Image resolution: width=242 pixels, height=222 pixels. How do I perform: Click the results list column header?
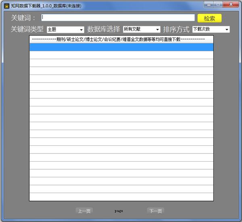click(121, 39)
